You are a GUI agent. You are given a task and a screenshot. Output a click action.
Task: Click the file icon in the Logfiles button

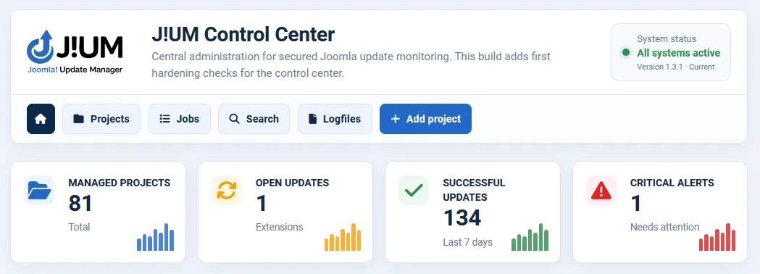(x=313, y=119)
